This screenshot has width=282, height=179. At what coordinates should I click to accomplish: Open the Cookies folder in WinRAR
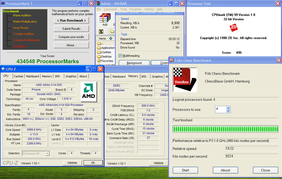104,52
